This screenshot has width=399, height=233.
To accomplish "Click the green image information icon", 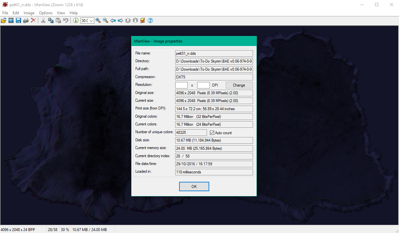I will pos(76,21).
